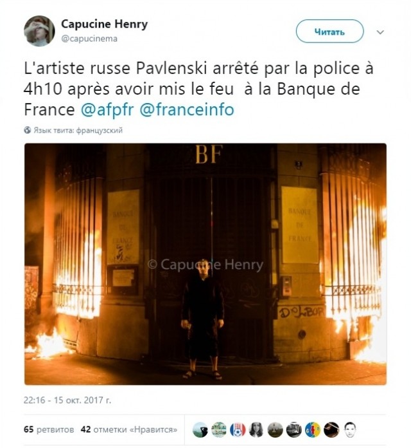Open Capucine Henry's profile avatar
411x448 pixels.
(39, 31)
